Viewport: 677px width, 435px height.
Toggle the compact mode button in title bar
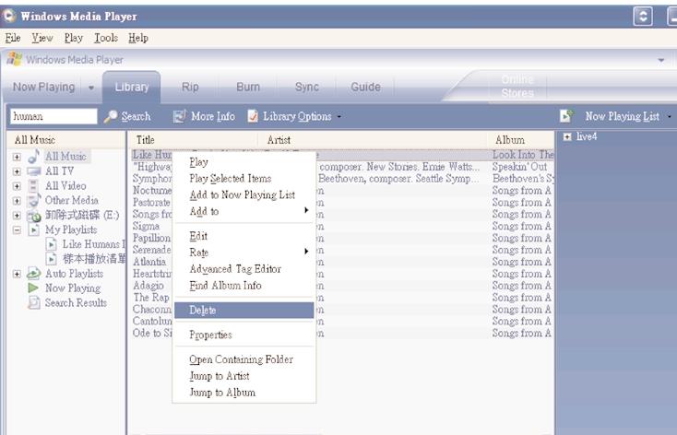tap(643, 17)
